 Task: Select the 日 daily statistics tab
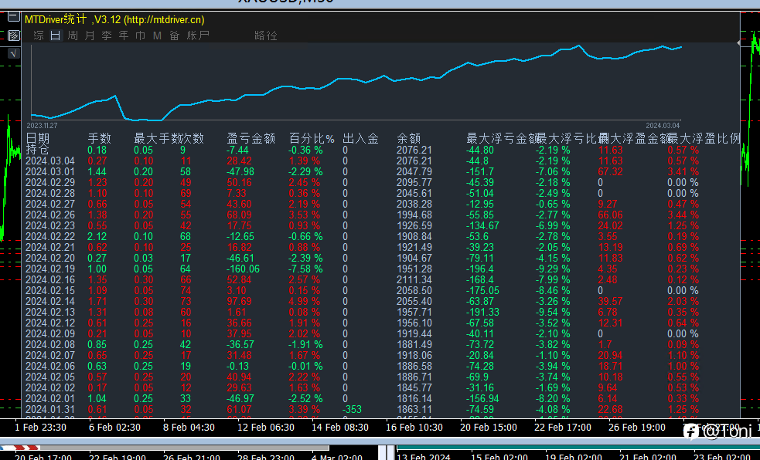pyautogui.click(x=56, y=36)
